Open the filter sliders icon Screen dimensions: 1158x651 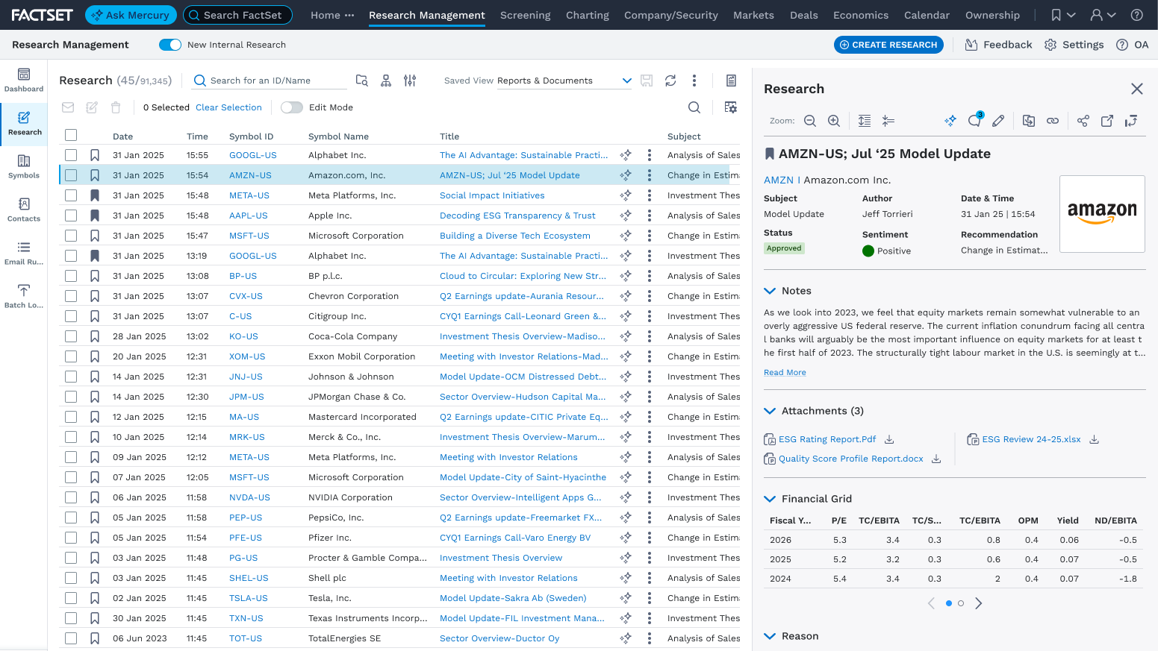pyautogui.click(x=410, y=81)
